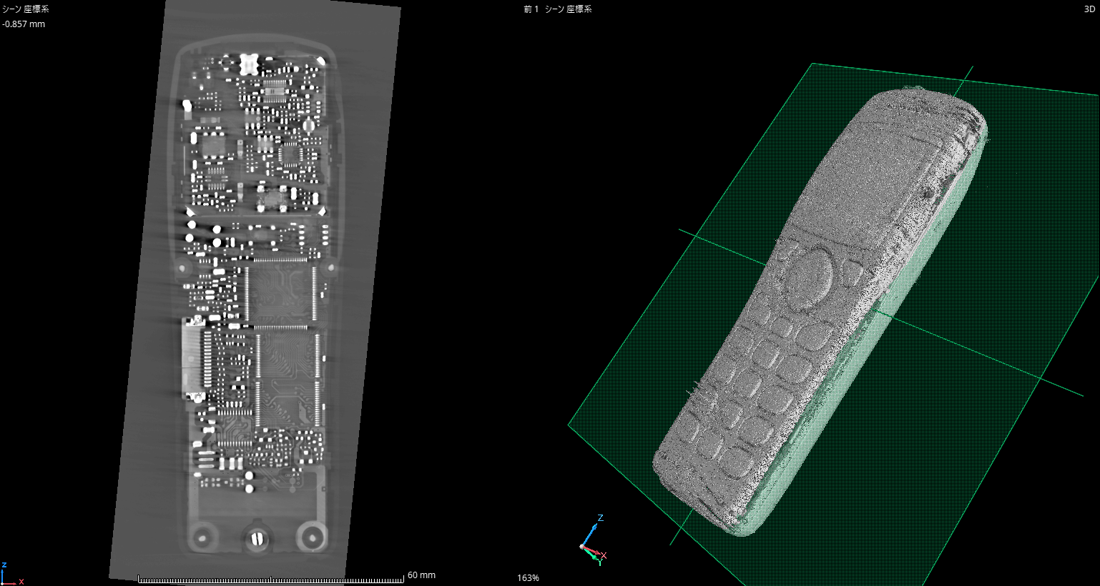Click the 3D orientation axis triad

point(592,542)
